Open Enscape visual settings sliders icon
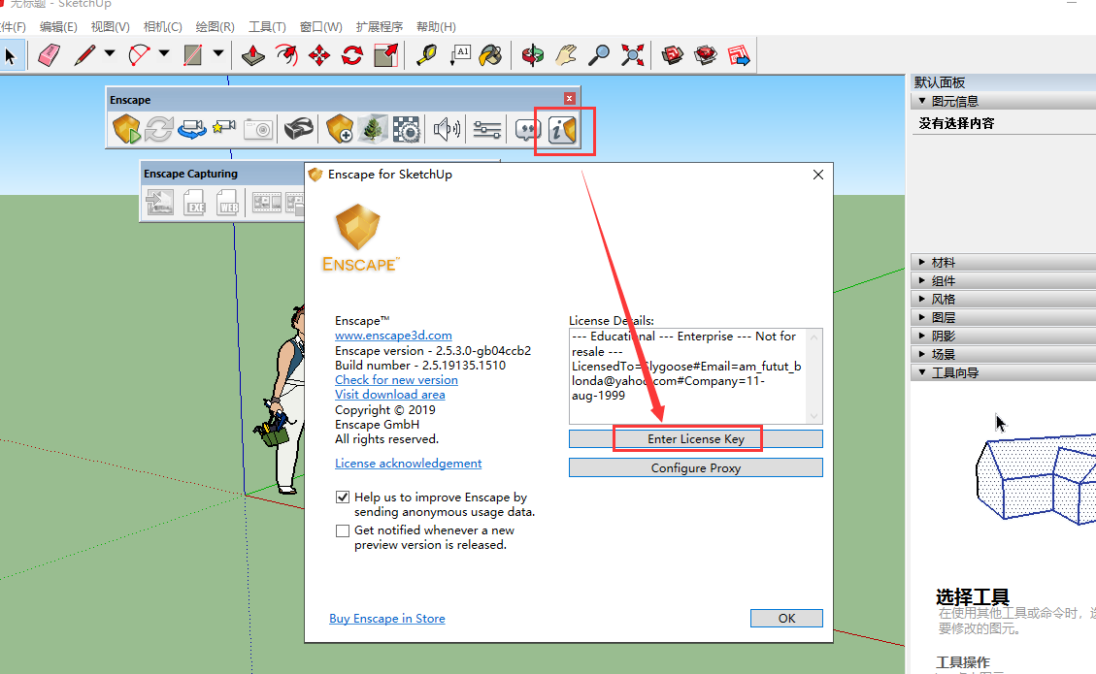 click(487, 128)
